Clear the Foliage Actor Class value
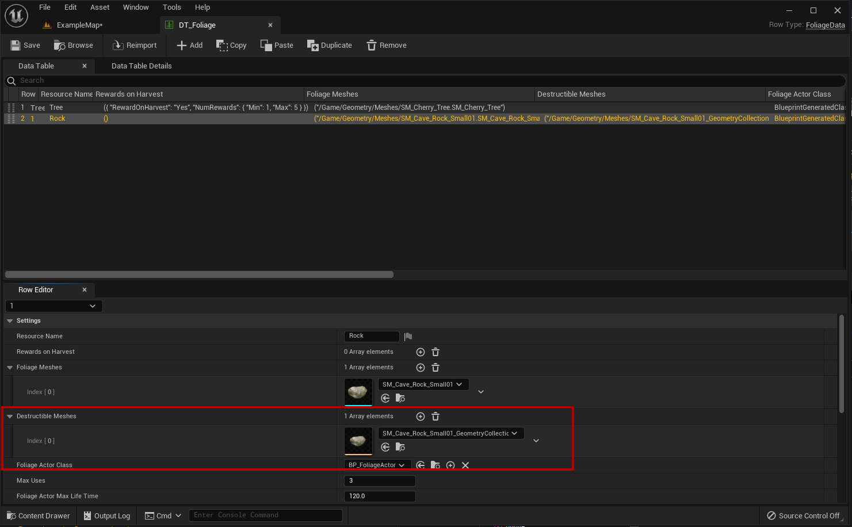Image resolution: width=852 pixels, height=527 pixels. [465, 465]
